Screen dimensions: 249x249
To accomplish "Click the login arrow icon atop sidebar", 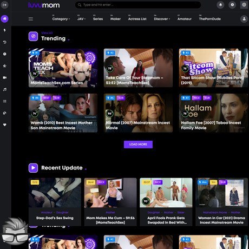I will point(5,5).
